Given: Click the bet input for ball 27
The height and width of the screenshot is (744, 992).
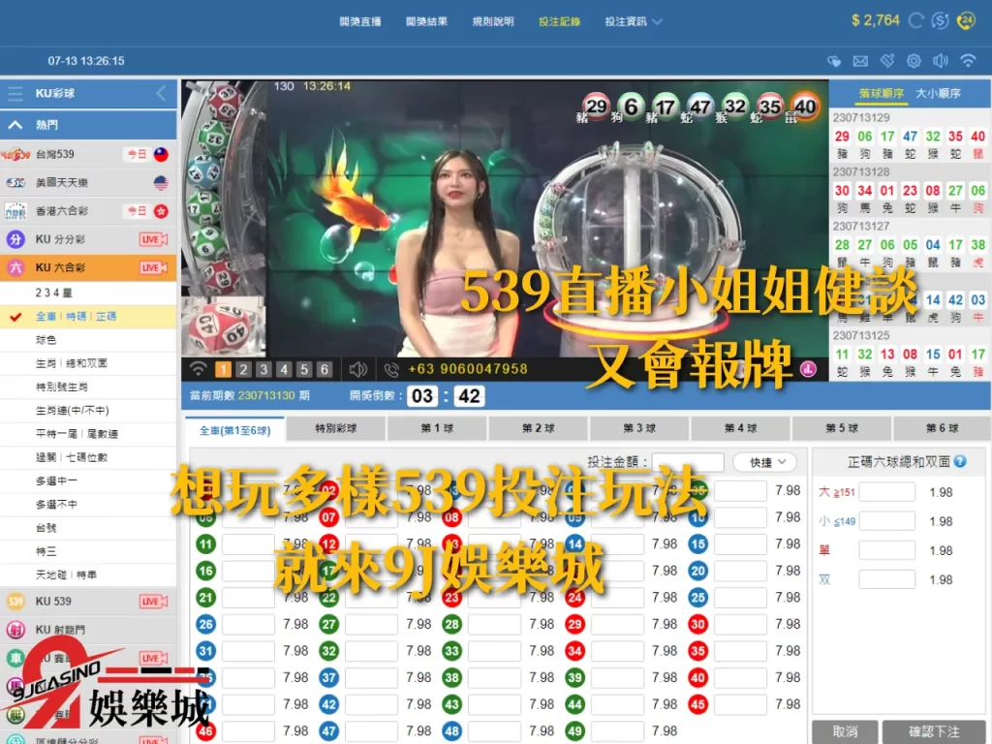Looking at the screenshot, I should 371,625.
